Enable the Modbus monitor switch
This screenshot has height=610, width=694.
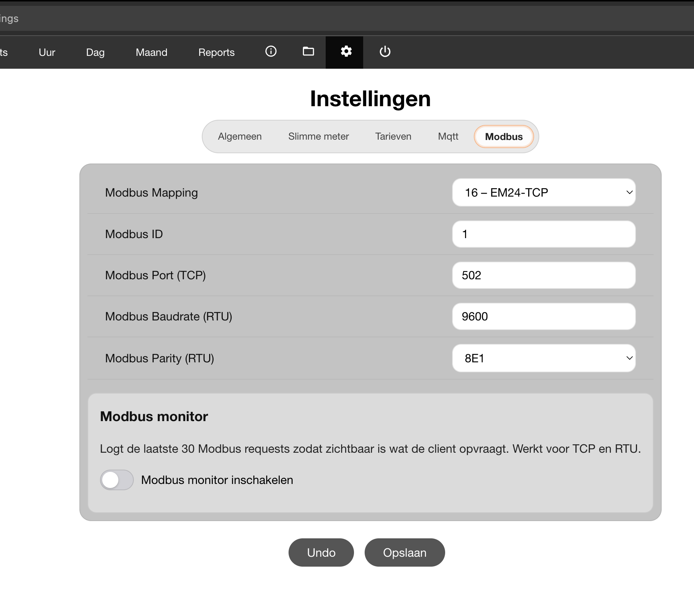click(117, 480)
